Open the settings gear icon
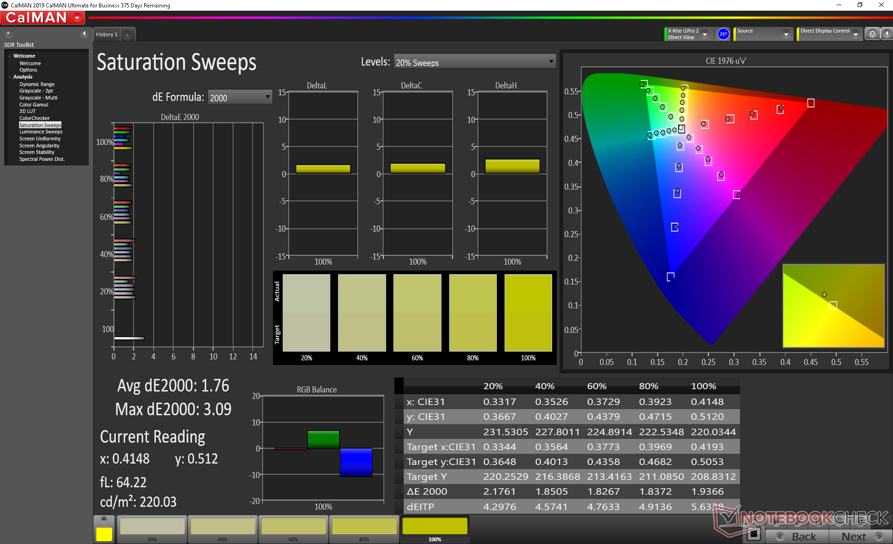Viewport: 893px width, 544px height. tap(872, 34)
